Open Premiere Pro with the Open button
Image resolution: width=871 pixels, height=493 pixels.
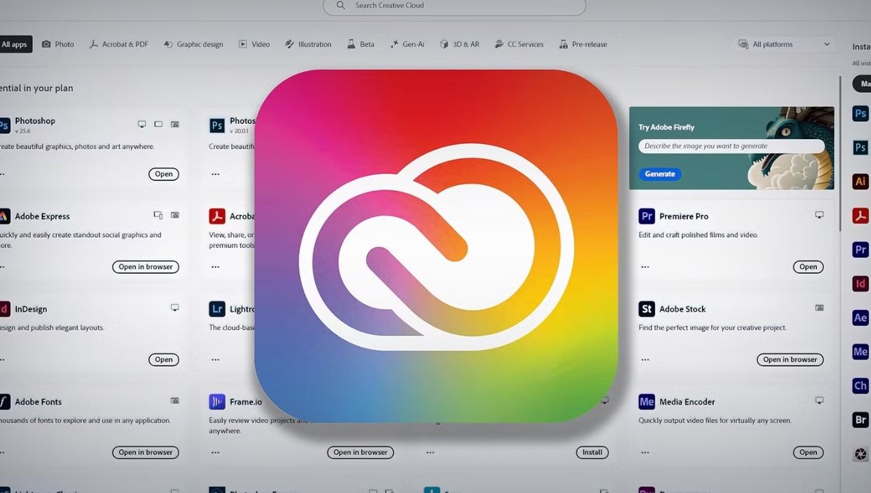[808, 267]
